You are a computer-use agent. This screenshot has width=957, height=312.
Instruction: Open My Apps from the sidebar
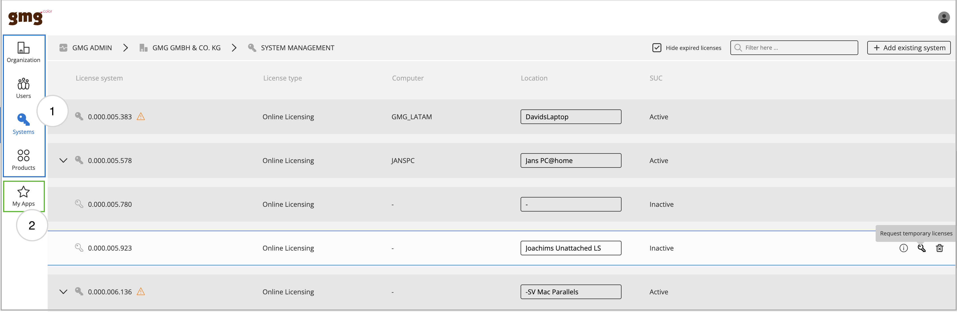click(x=23, y=196)
